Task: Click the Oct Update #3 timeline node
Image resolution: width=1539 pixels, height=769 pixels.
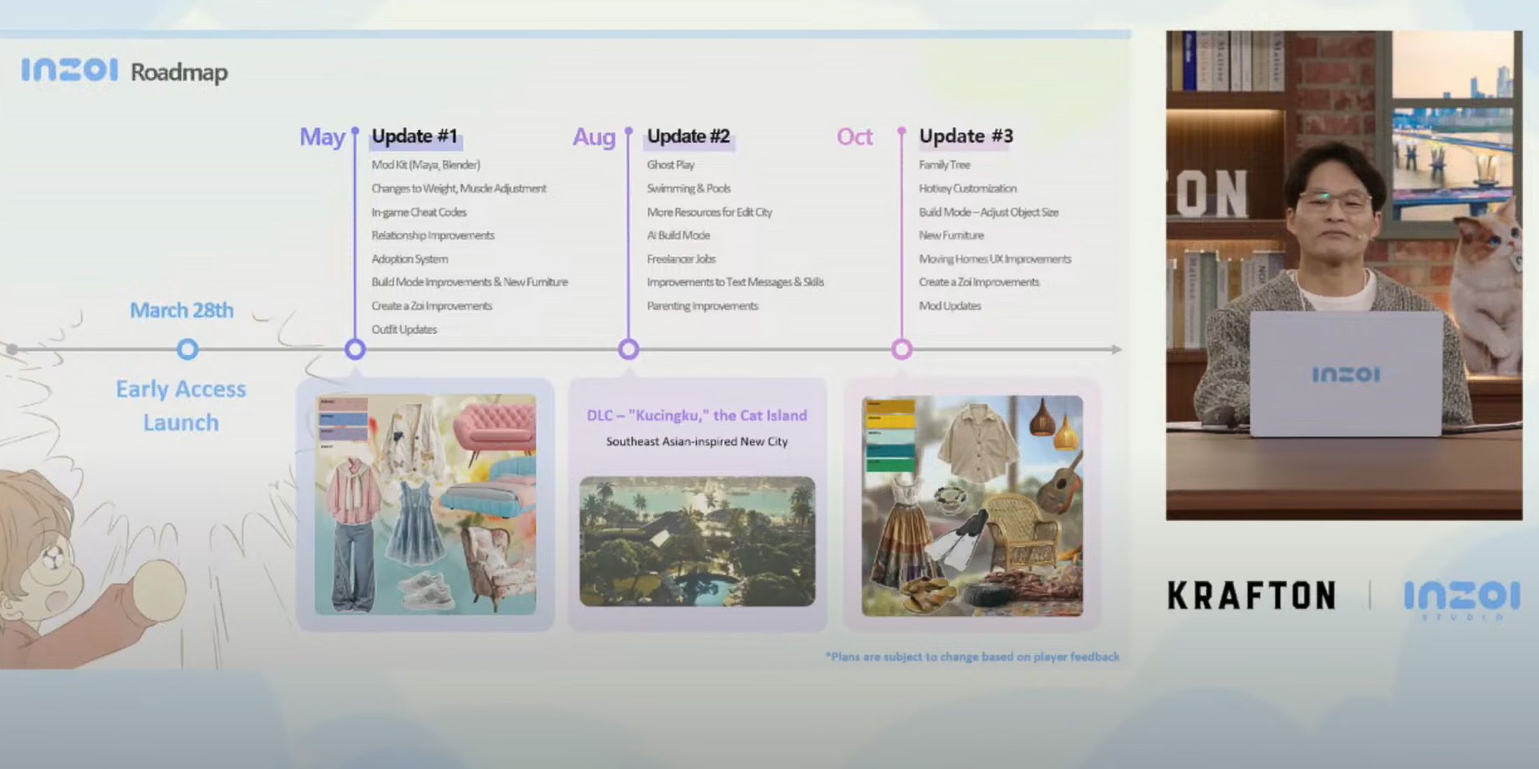Action: coord(902,349)
